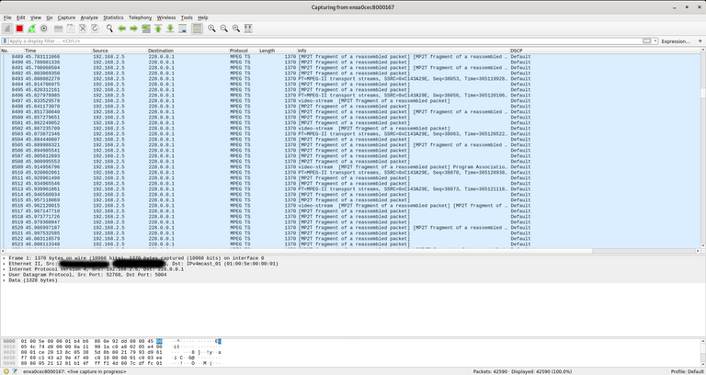This screenshot has height=375, width=706.
Task: Expand the Data (1328 bytes) row
Action: [x=5, y=280]
